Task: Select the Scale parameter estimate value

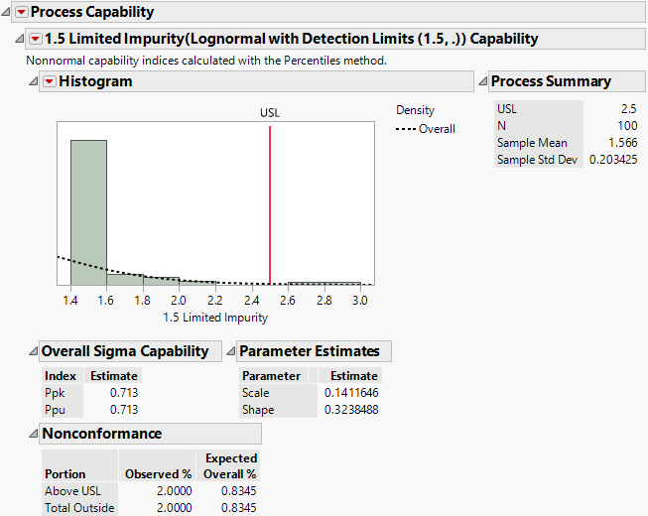Action: [x=351, y=393]
